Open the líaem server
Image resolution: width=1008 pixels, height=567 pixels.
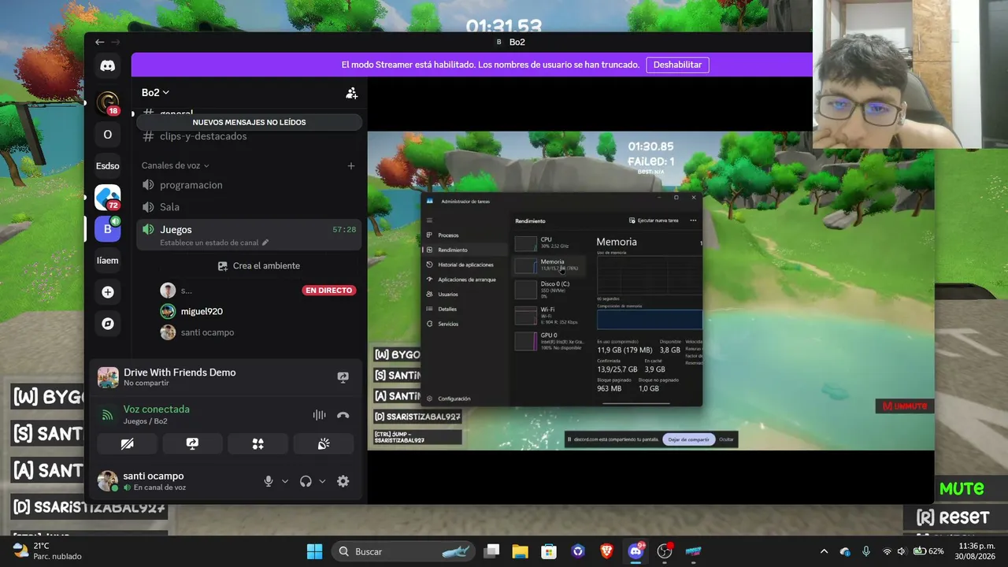coord(108,261)
